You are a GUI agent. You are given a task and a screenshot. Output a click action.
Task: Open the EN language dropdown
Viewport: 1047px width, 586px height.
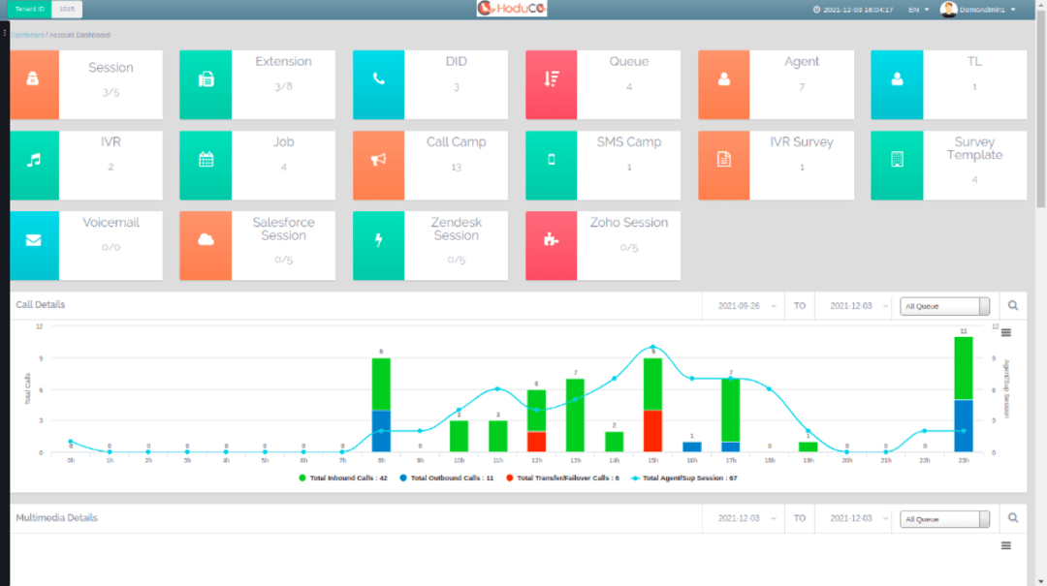[918, 10]
